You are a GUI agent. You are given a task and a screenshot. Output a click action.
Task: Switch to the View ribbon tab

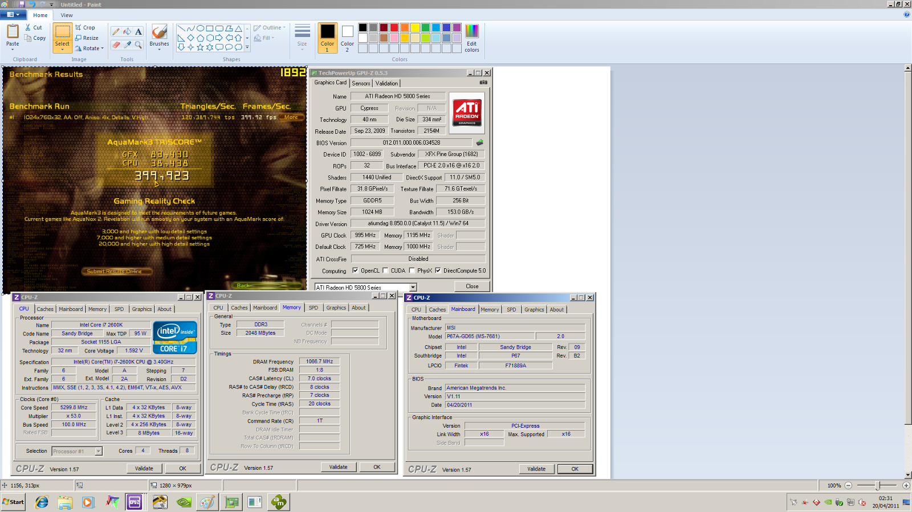click(x=67, y=15)
